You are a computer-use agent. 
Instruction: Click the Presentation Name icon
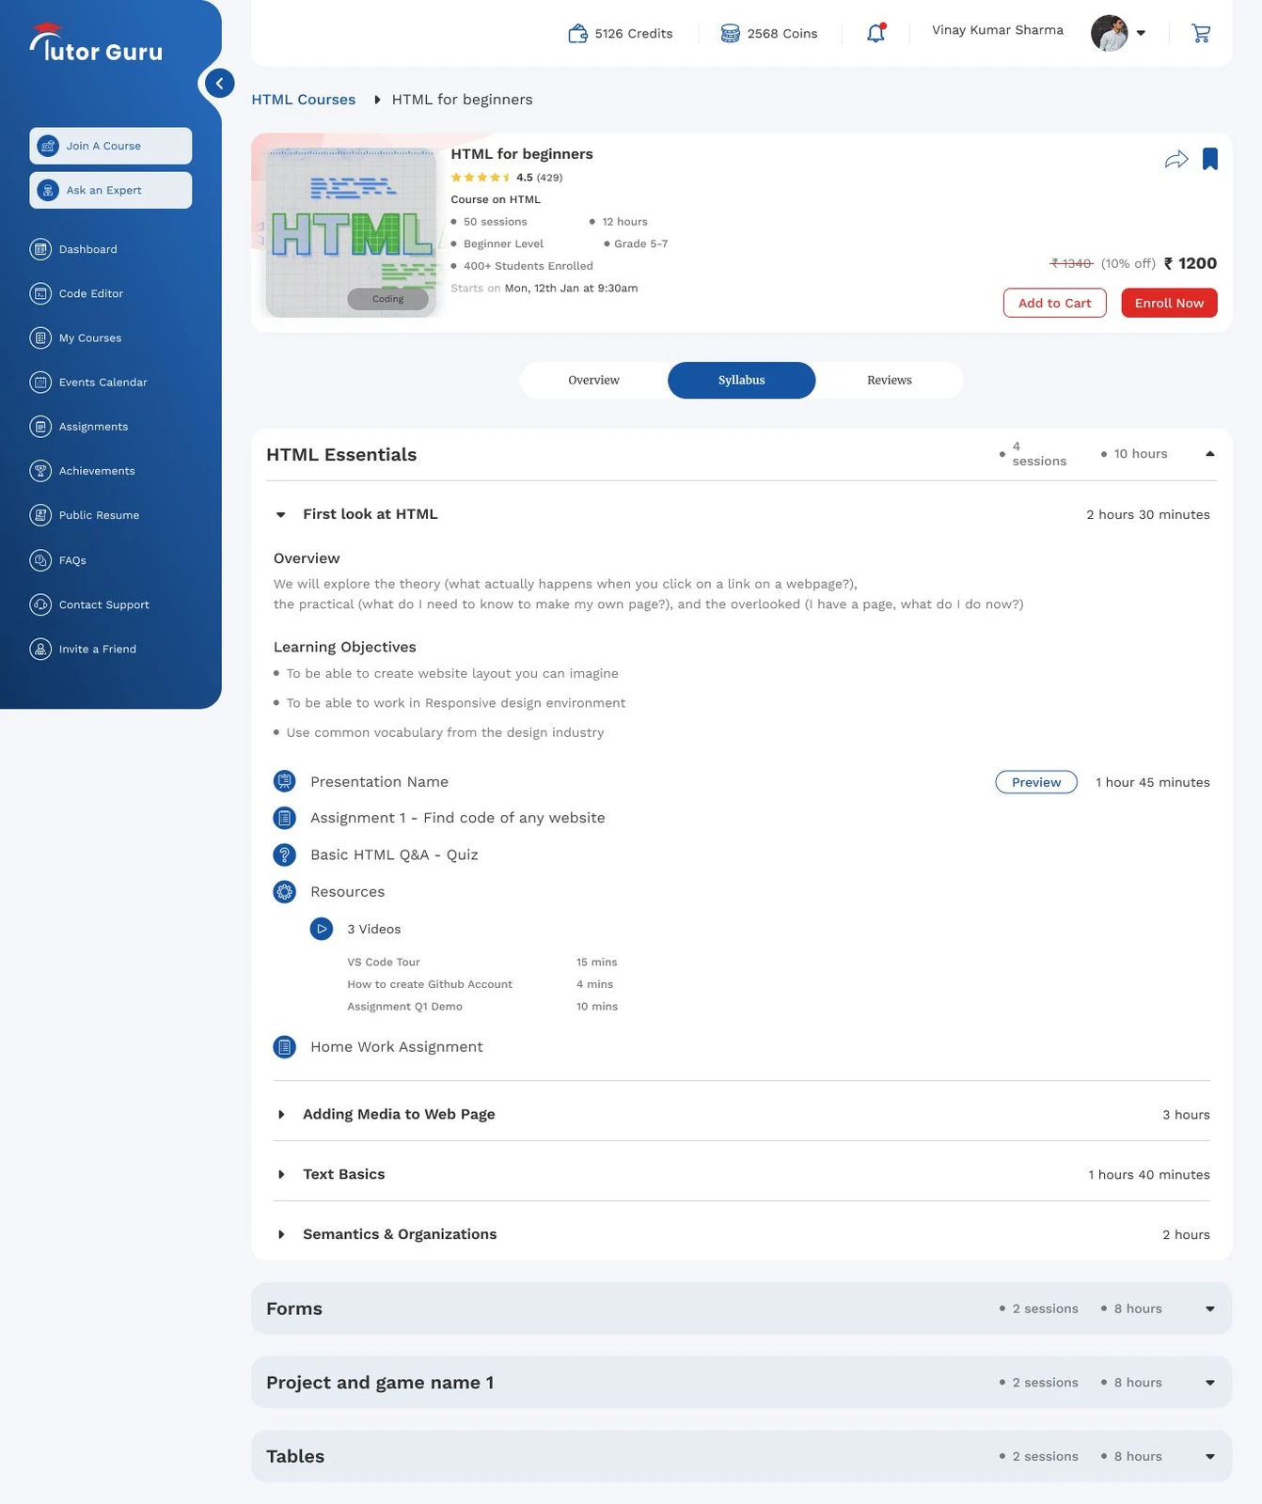pyautogui.click(x=284, y=781)
